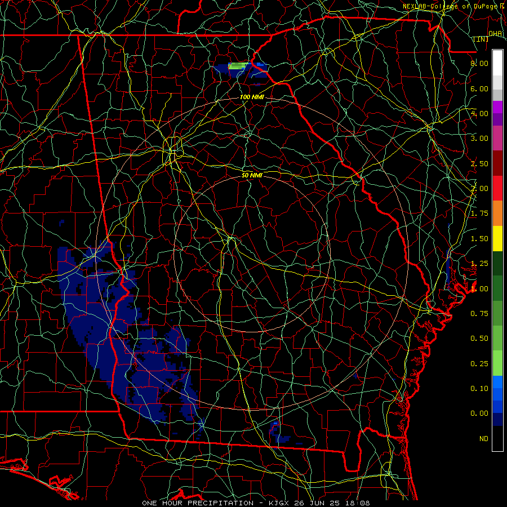Viewport: 507px width, 507px height.
Task: Click the 0.75 legend value
Action: tap(479, 314)
